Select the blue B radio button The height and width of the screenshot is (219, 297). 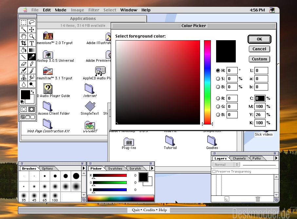[218, 115]
